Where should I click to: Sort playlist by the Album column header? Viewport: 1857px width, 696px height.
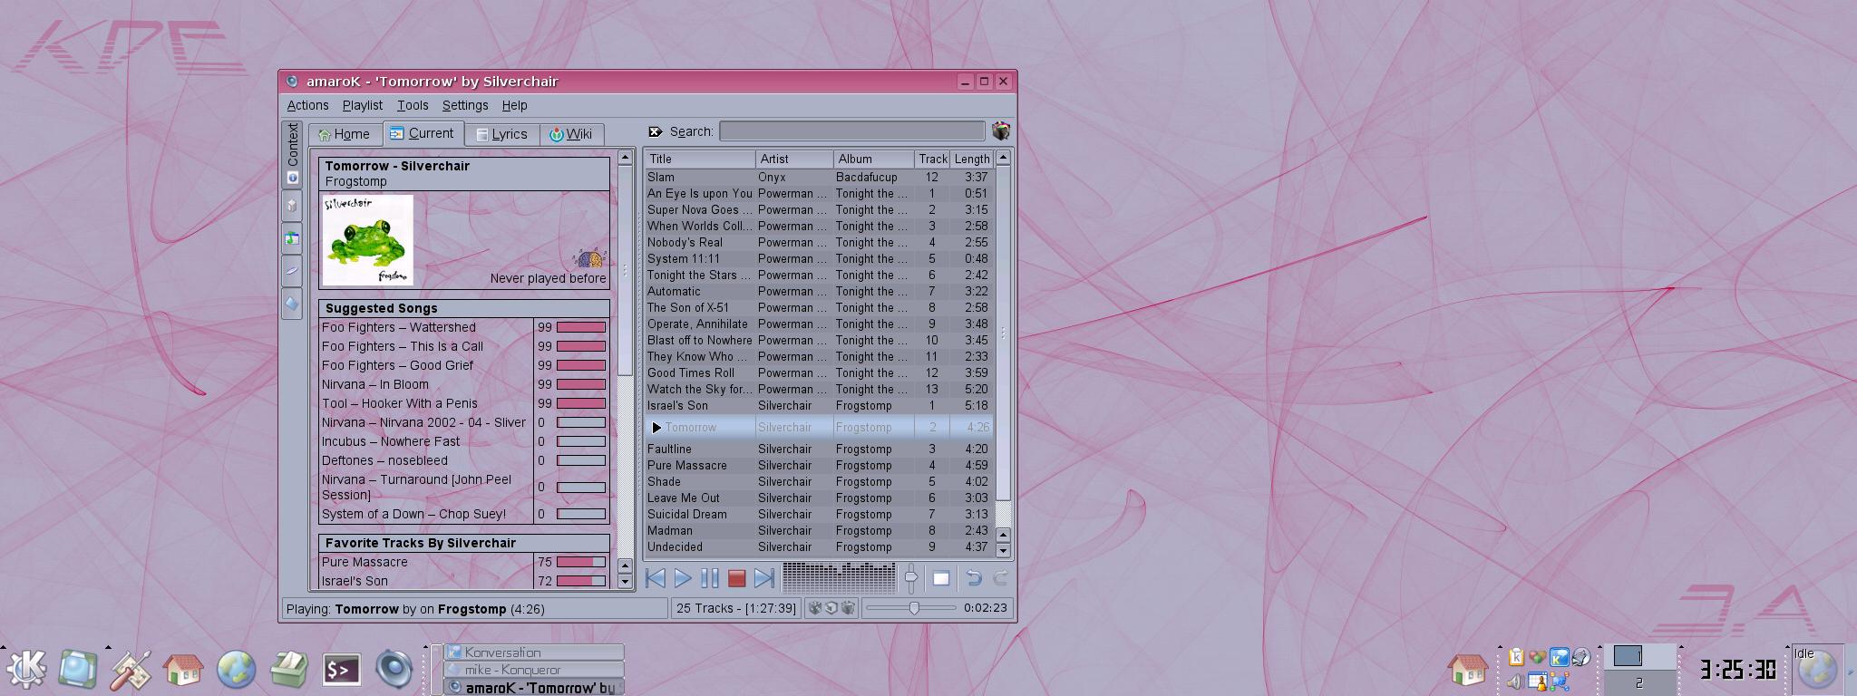[874, 159]
